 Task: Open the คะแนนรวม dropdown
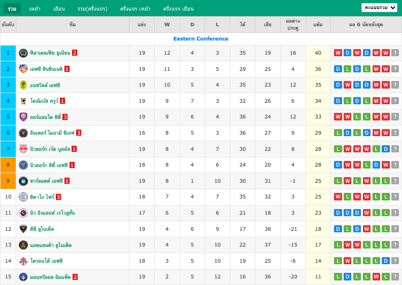(380, 8)
